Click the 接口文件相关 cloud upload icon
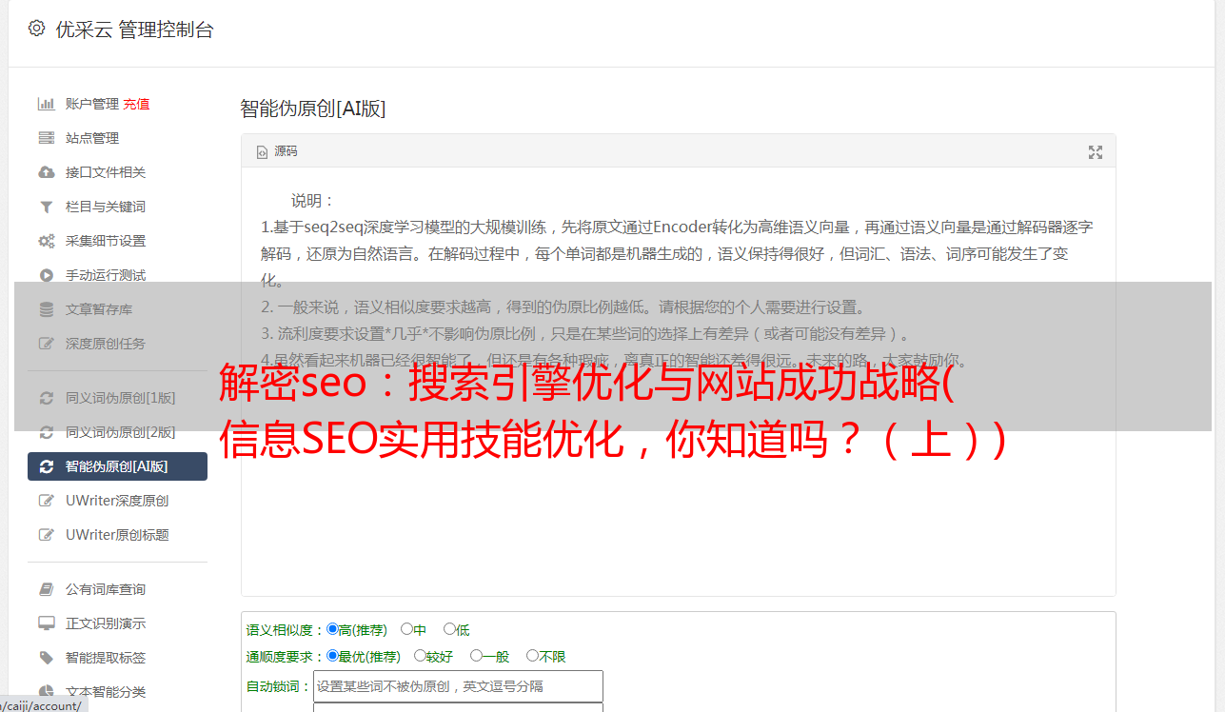The height and width of the screenshot is (712, 1225). (x=46, y=172)
